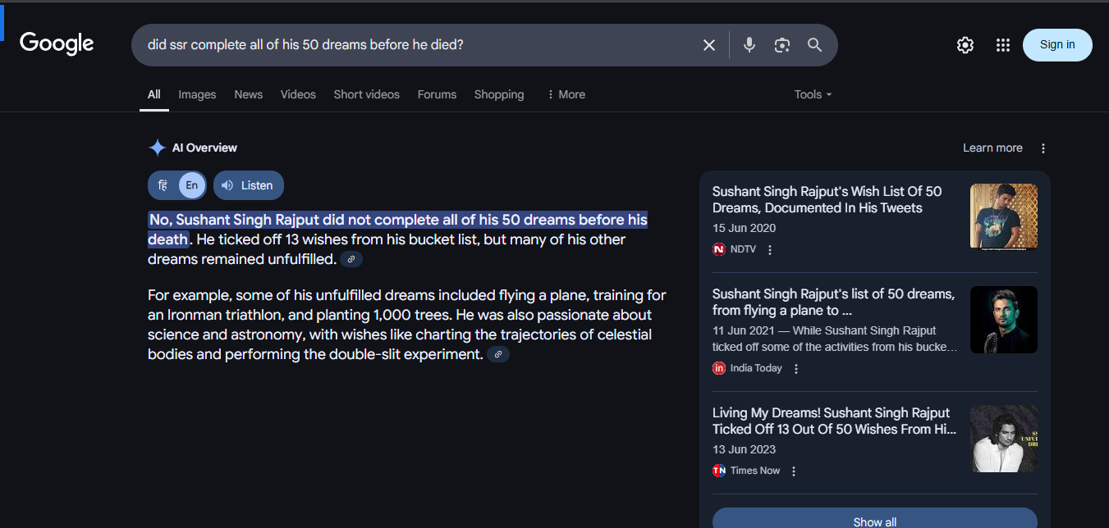Click the Sign in button
This screenshot has width=1109, height=528.
1057,45
